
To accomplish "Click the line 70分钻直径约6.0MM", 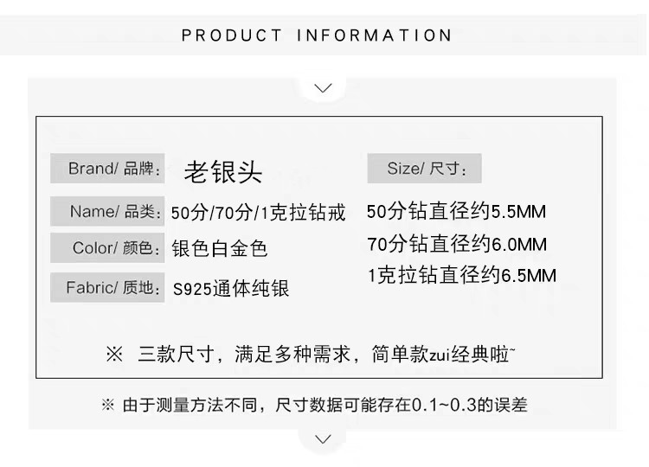I will 457,244.
